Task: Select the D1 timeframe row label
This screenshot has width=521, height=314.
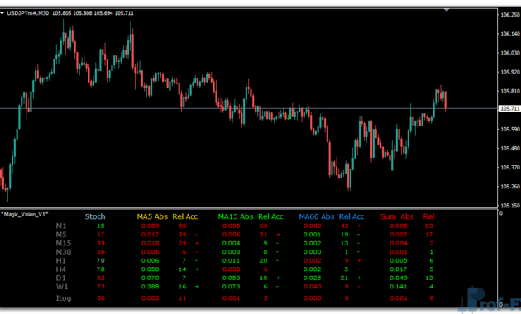Action: click(x=61, y=278)
